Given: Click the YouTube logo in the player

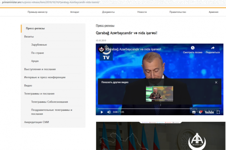Looking at the screenshot, I should coord(209,112).
